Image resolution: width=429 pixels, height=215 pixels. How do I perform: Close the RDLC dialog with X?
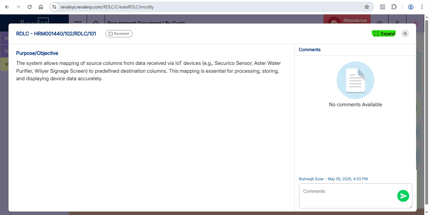(x=405, y=34)
